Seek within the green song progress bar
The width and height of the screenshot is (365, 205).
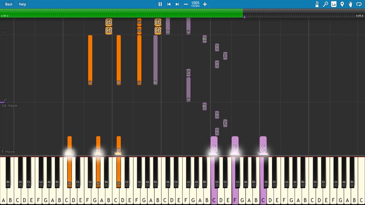121,13
